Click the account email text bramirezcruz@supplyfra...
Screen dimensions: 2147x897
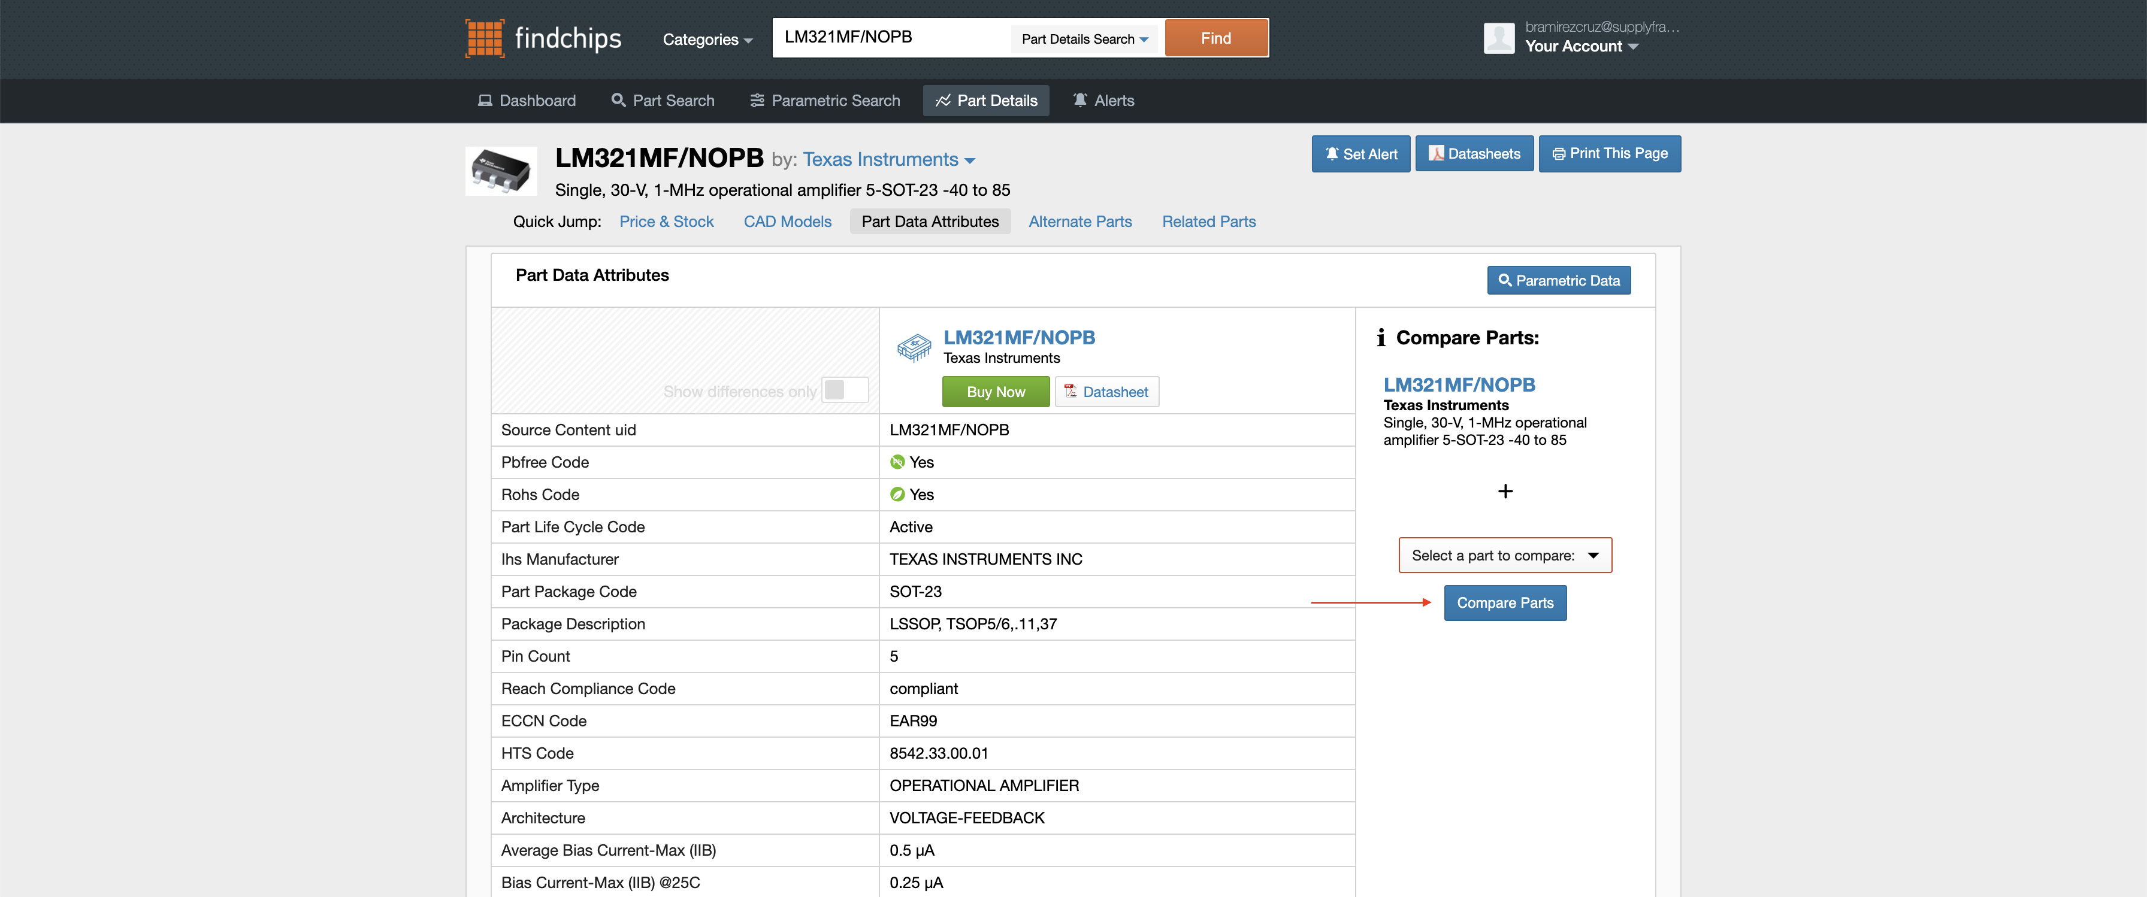point(1601,27)
